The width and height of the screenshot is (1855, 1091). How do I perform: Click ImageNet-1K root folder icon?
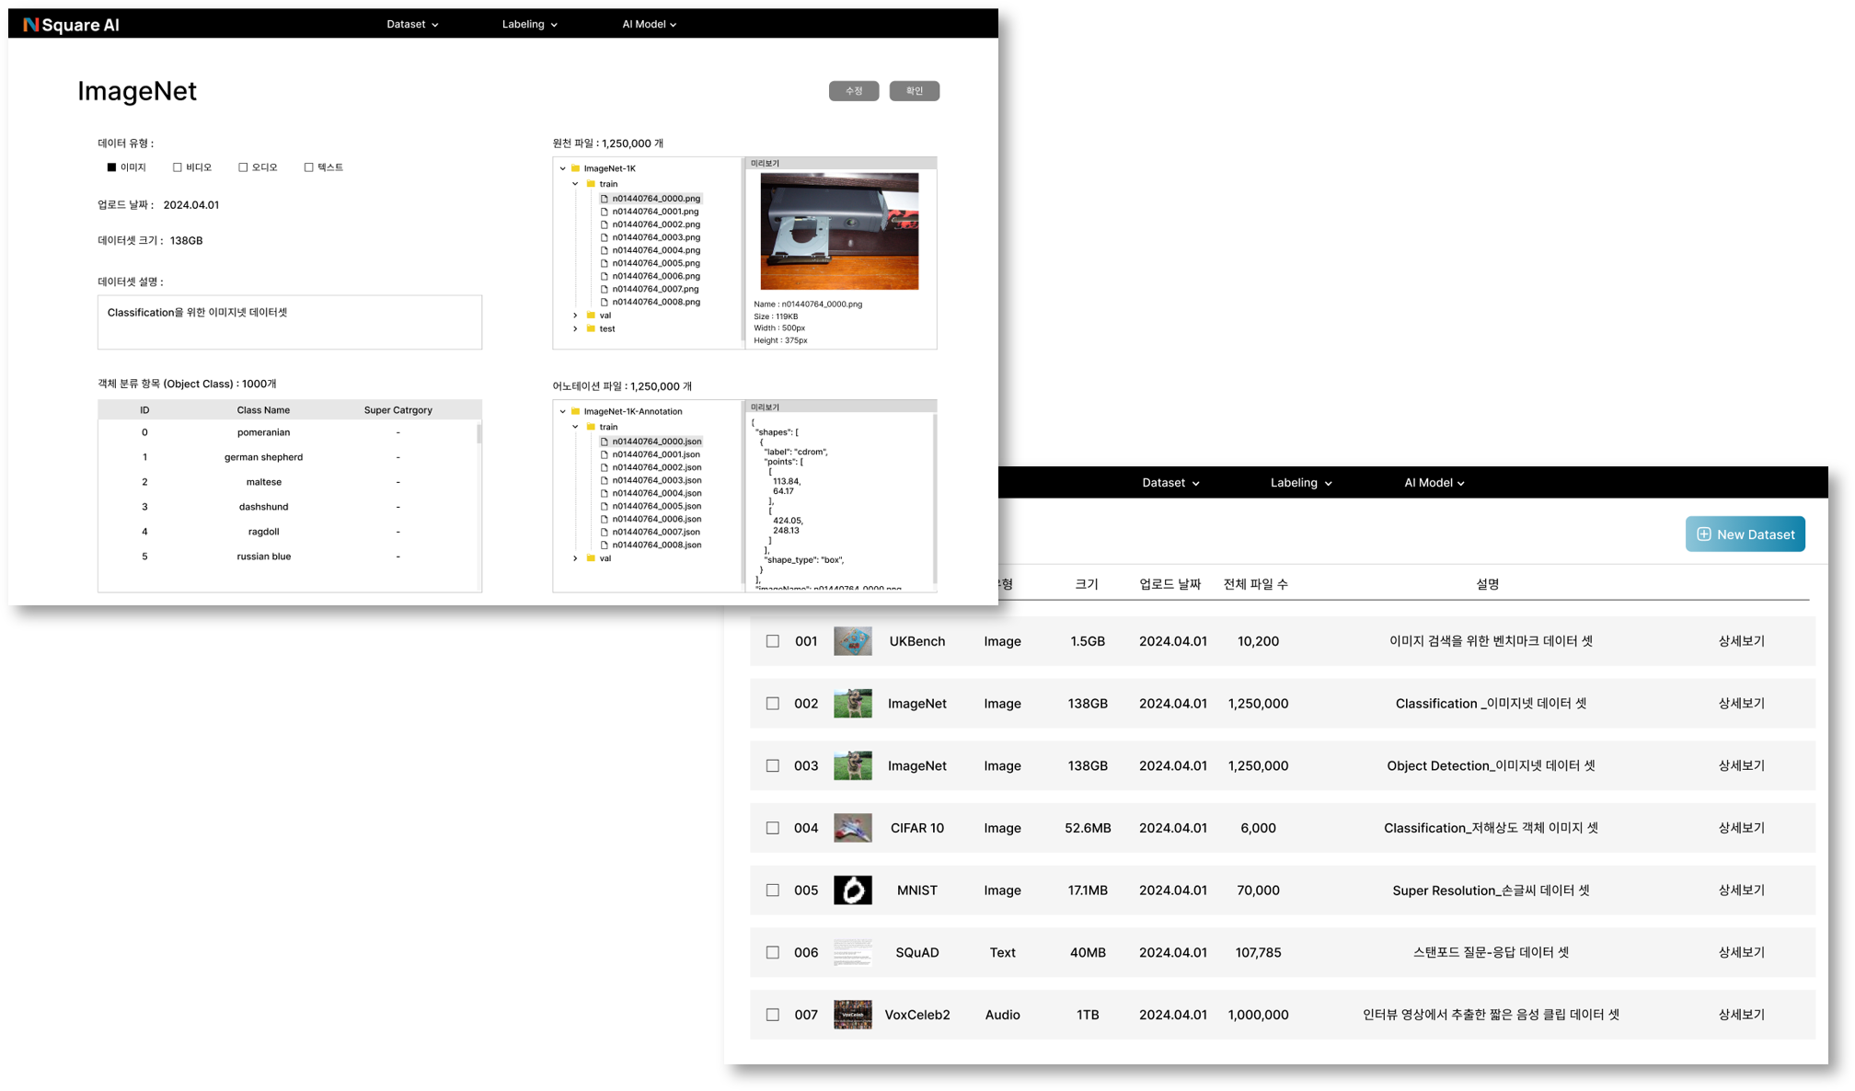(575, 168)
